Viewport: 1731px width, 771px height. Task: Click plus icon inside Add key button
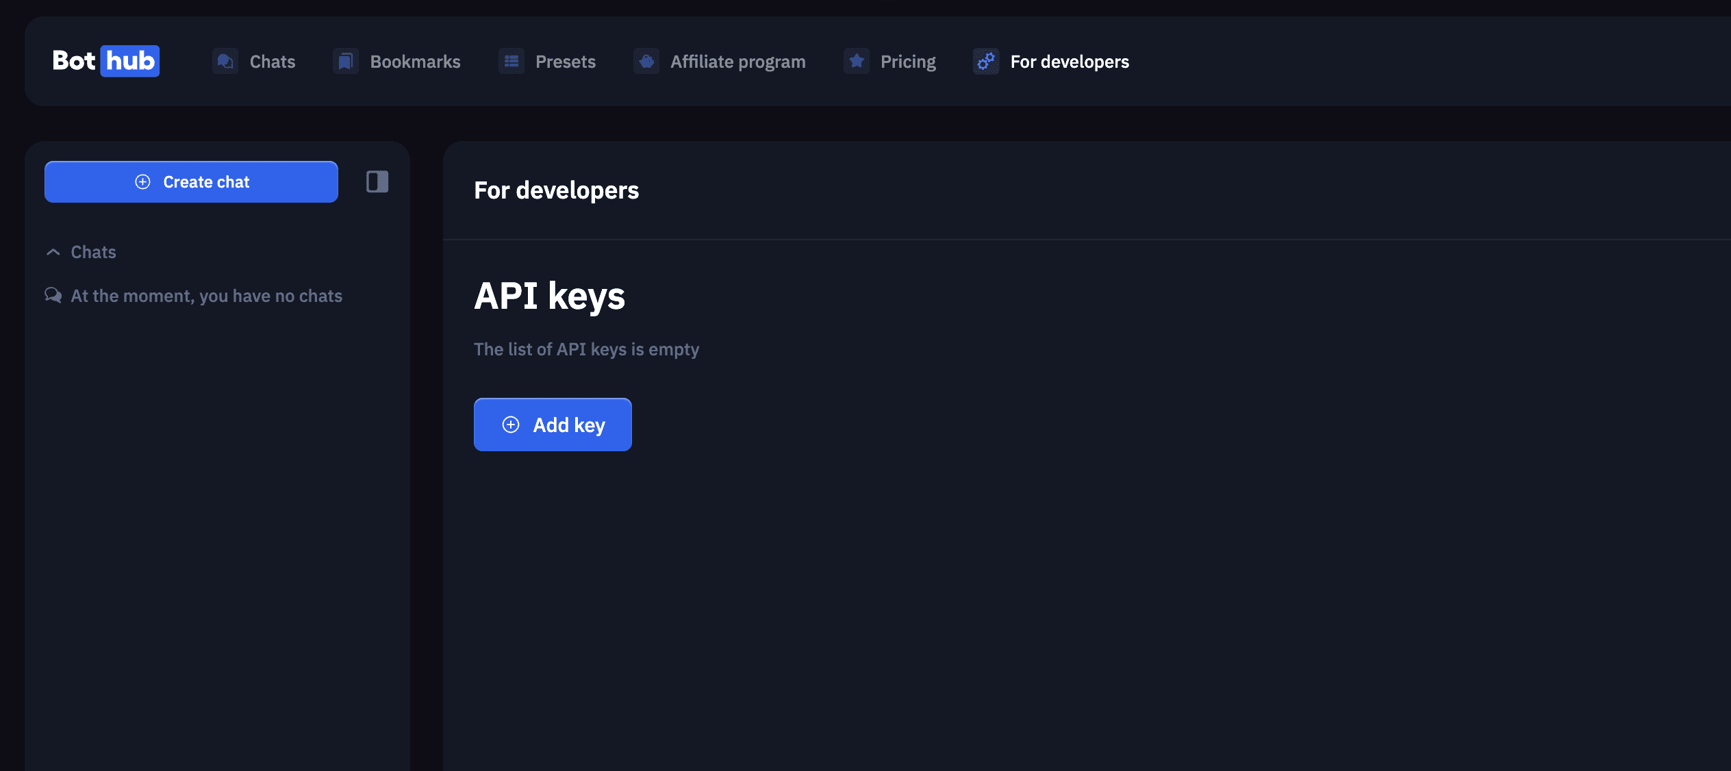pyautogui.click(x=511, y=425)
